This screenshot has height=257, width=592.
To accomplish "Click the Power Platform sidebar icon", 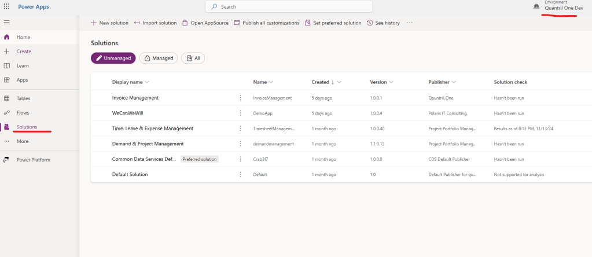I will (x=7, y=160).
